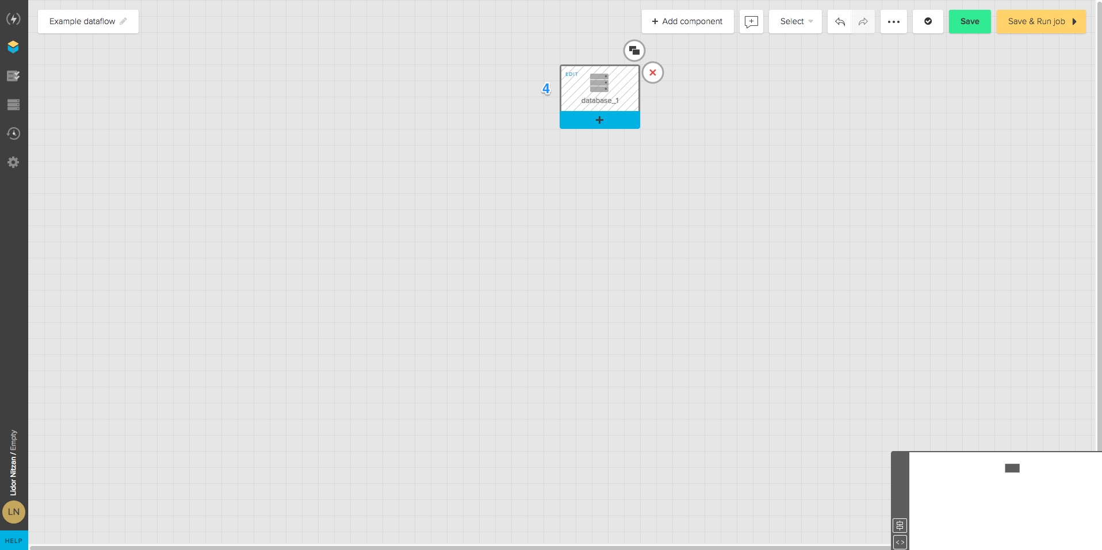Open EDIT on the database_1 component
Screen dimensions: 1102x550
(572, 74)
